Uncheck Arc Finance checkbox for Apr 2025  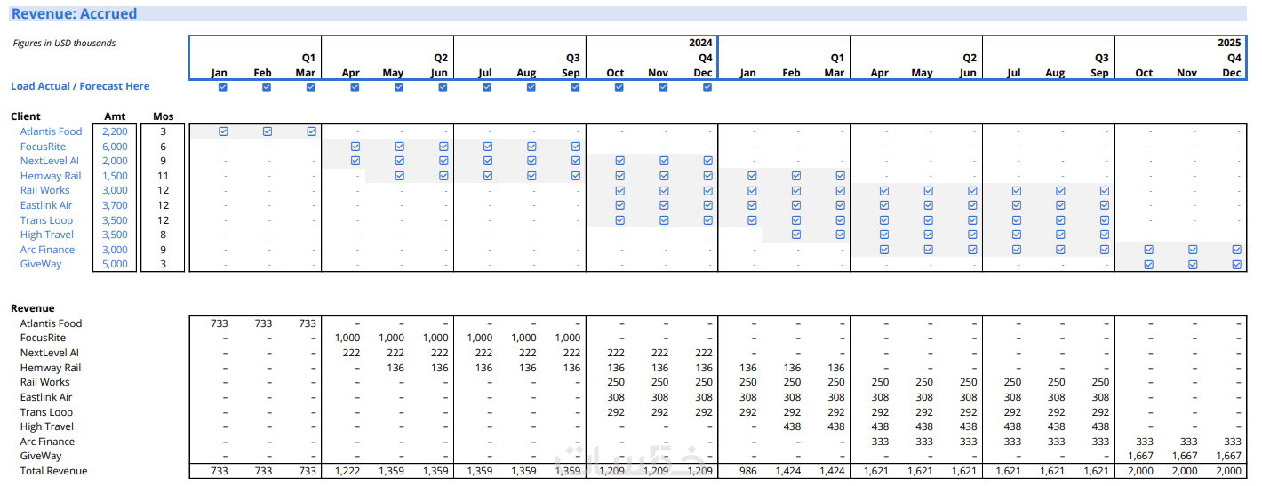884,250
